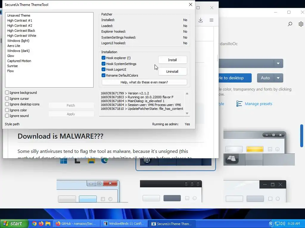Launch Firefox from quick launch icon
This screenshot has height=228, width=305.
41,224
